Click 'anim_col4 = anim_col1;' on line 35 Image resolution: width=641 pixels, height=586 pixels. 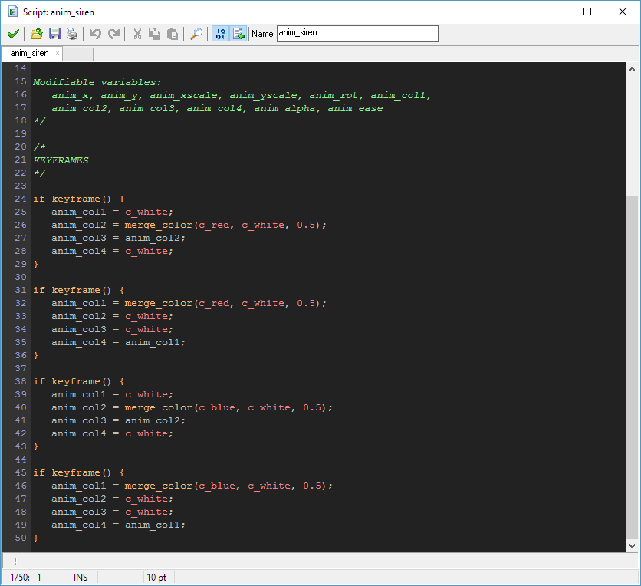pos(118,342)
